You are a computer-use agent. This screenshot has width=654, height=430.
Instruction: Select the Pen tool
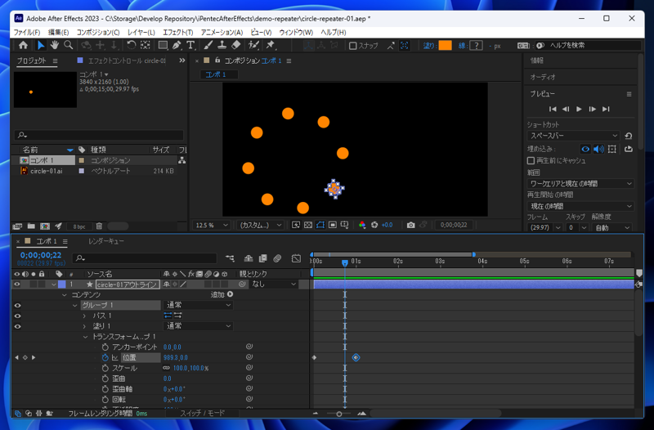[177, 46]
